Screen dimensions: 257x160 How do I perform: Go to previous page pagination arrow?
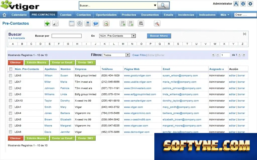(218, 55)
